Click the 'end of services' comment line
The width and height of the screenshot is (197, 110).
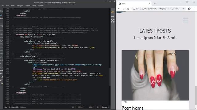[x=46, y=17]
